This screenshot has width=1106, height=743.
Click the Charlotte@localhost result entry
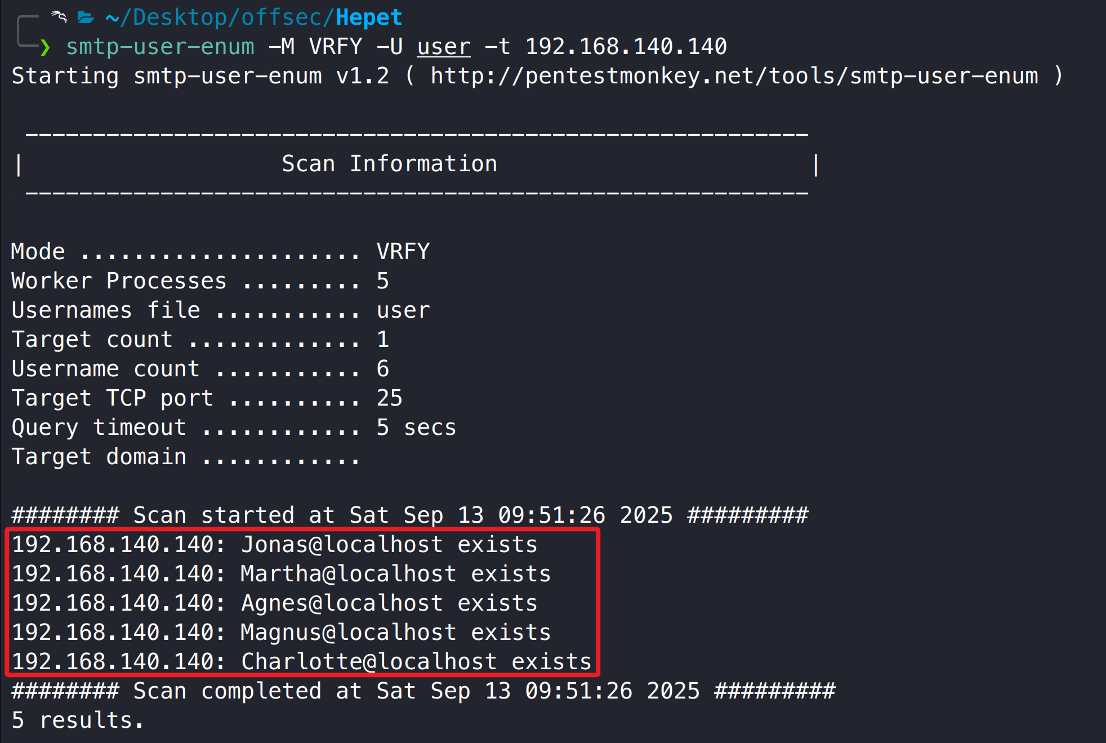[x=369, y=662]
